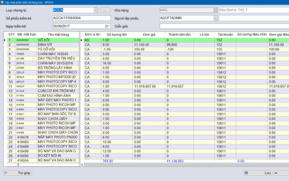289x181 pixels.
Task: Open the Ngày kiểm kê calendar picker
Action: pos(107,26)
